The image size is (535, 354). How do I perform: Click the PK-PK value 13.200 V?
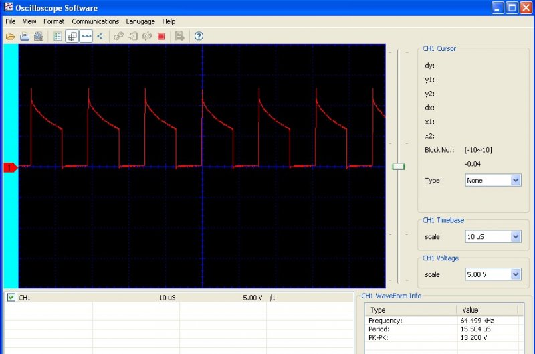tap(473, 337)
